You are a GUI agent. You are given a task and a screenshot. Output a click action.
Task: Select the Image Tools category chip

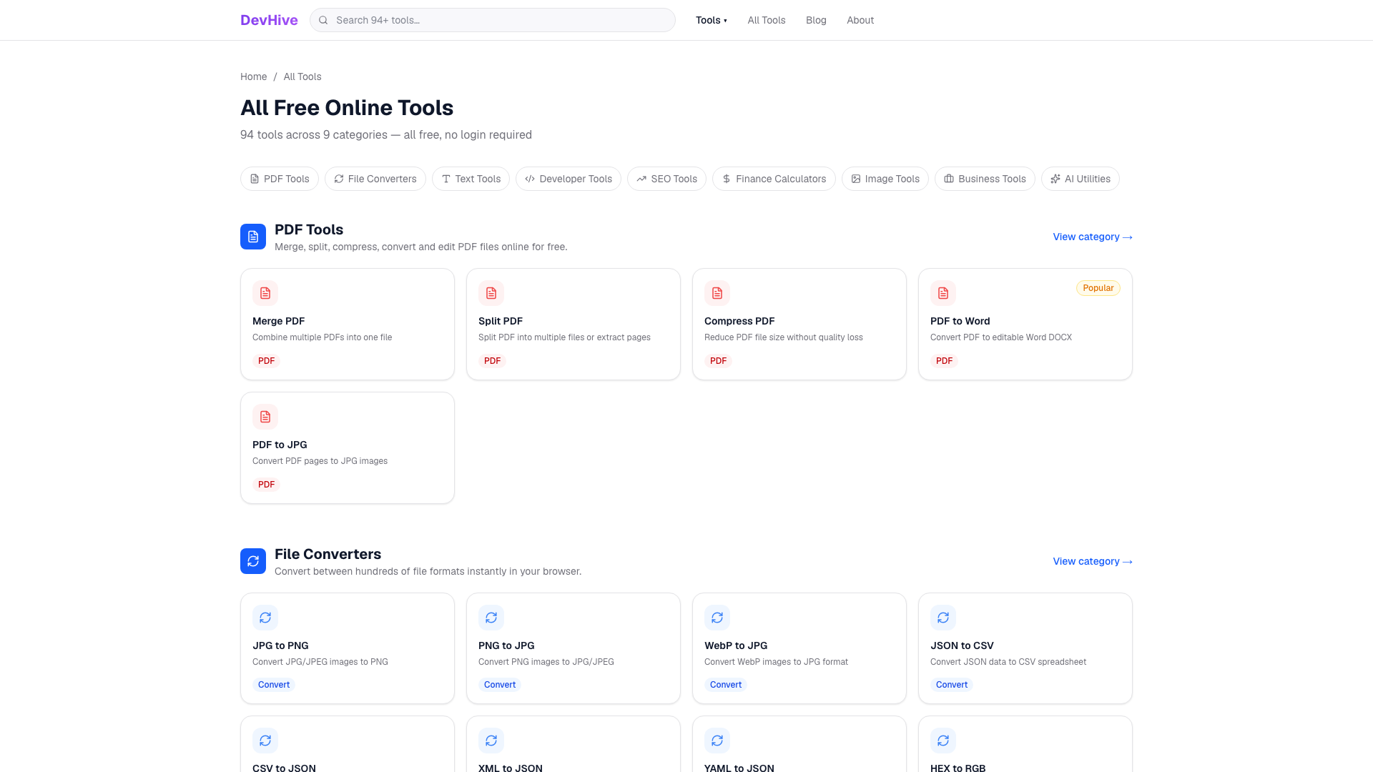pos(885,179)
